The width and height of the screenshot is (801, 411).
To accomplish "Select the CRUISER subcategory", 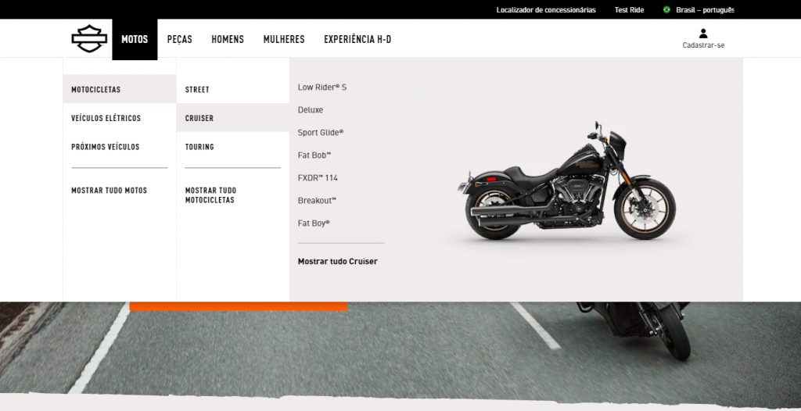I will point(233,118).
